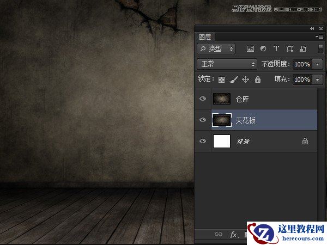Viewport: 327px width, 245px height.
Task: Click the fill 100% value field
Action: pos(302,79)
